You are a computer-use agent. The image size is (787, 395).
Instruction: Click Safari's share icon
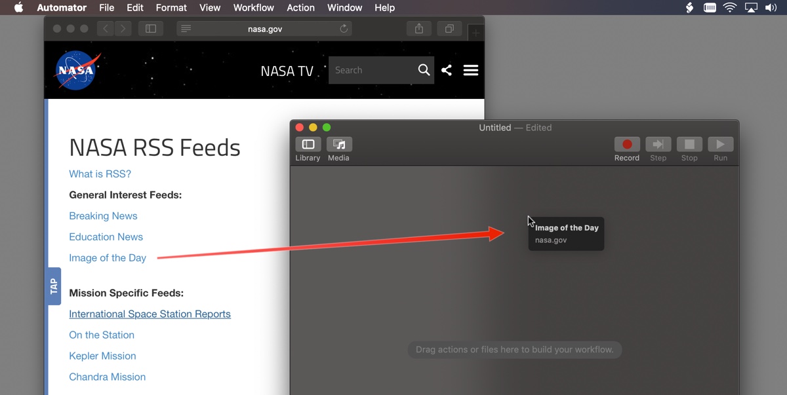point(418,29)
